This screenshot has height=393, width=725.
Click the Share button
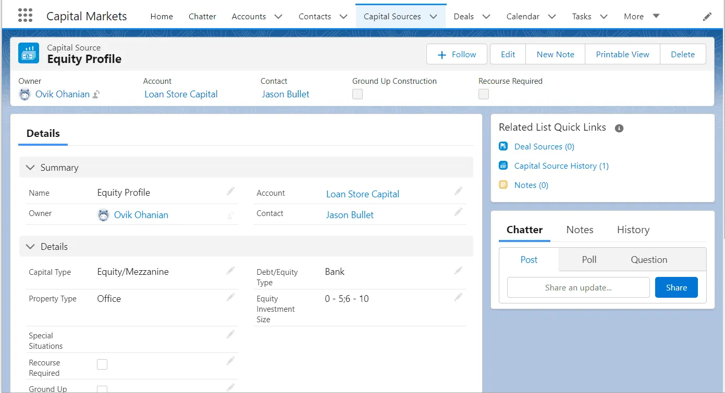click(x=676, y=287)
